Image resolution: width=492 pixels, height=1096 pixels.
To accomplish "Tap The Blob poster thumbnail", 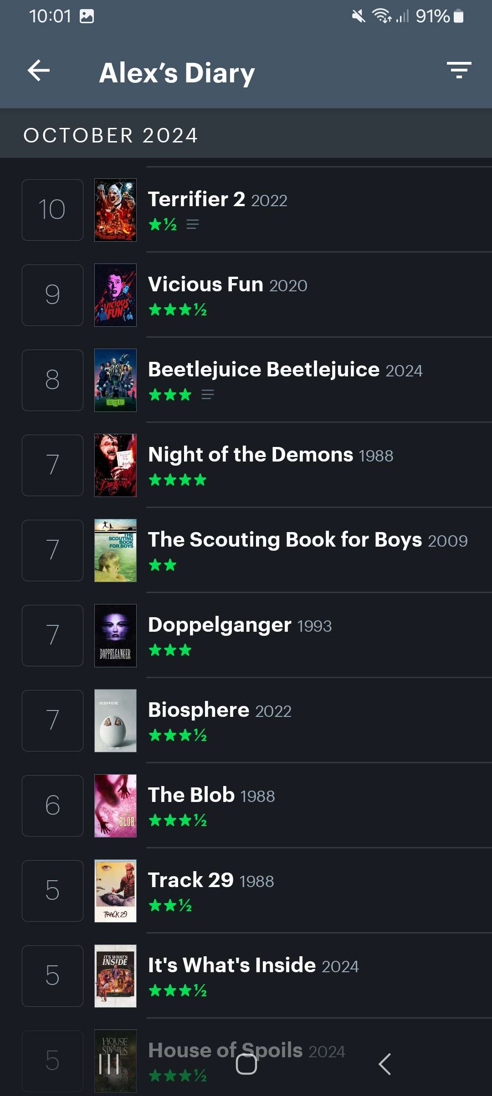I will tap(115, 806).
